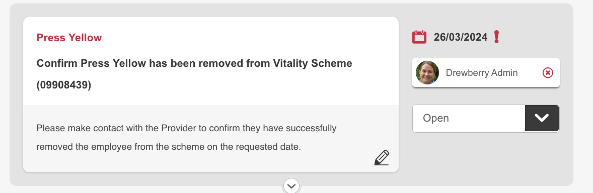The width and height of the screenshot is (593, 193).
Task: Click the dark chevron arrow of status selector
Action: (542, 118)
